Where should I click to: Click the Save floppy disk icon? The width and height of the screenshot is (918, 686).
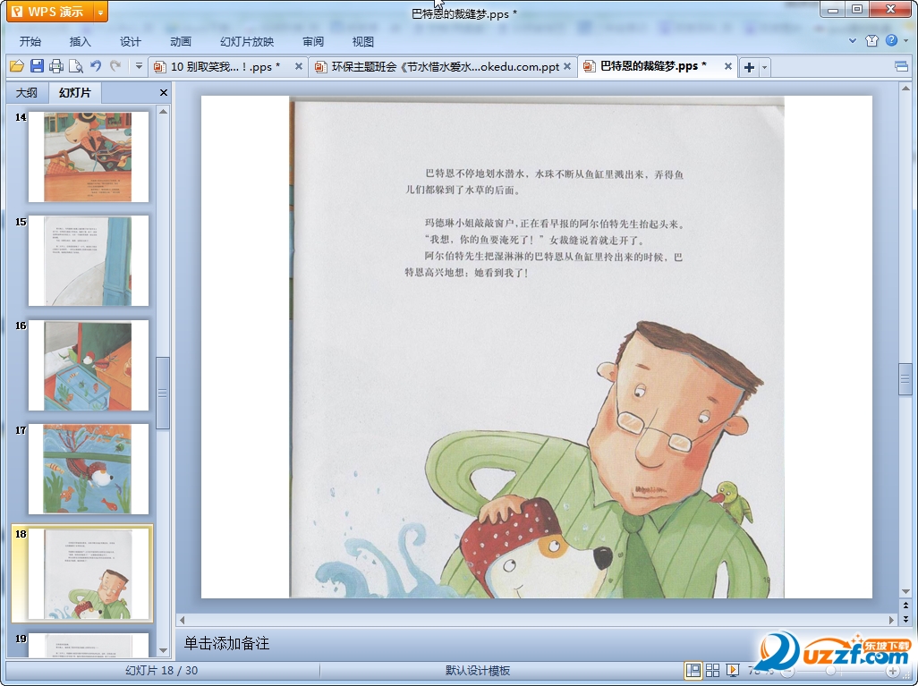(37, 66)
